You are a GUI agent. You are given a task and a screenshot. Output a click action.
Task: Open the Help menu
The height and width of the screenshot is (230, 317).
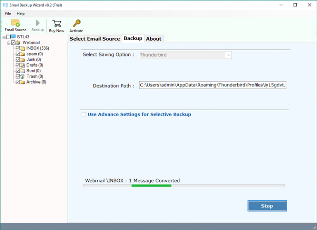[x=21, y=14]
